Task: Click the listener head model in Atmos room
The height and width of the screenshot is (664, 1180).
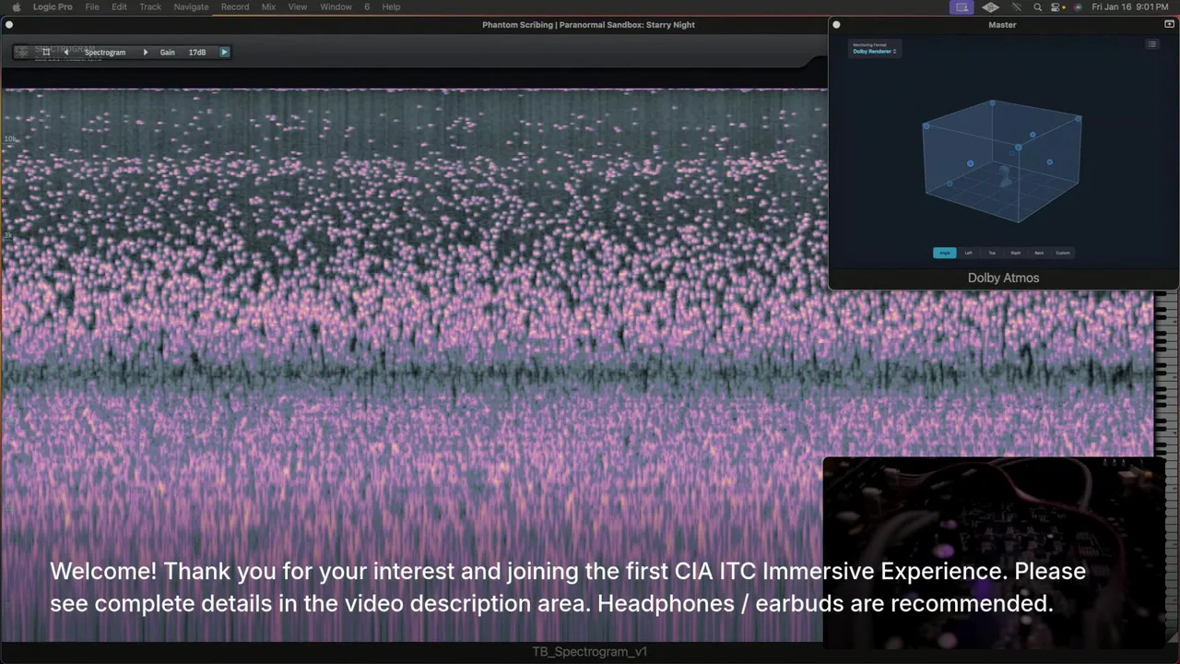Action: pos(1006,175)
